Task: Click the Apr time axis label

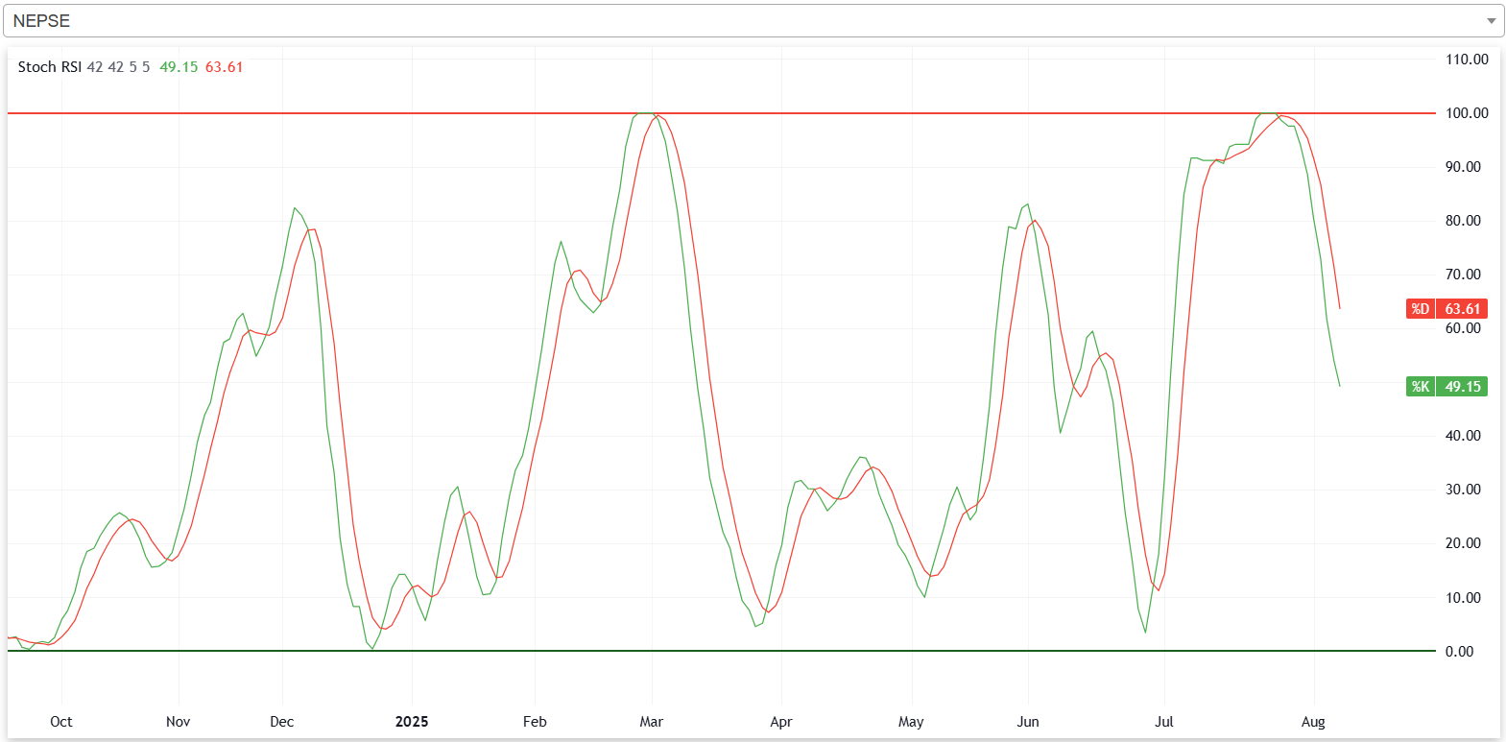Action: click(781, 722)
